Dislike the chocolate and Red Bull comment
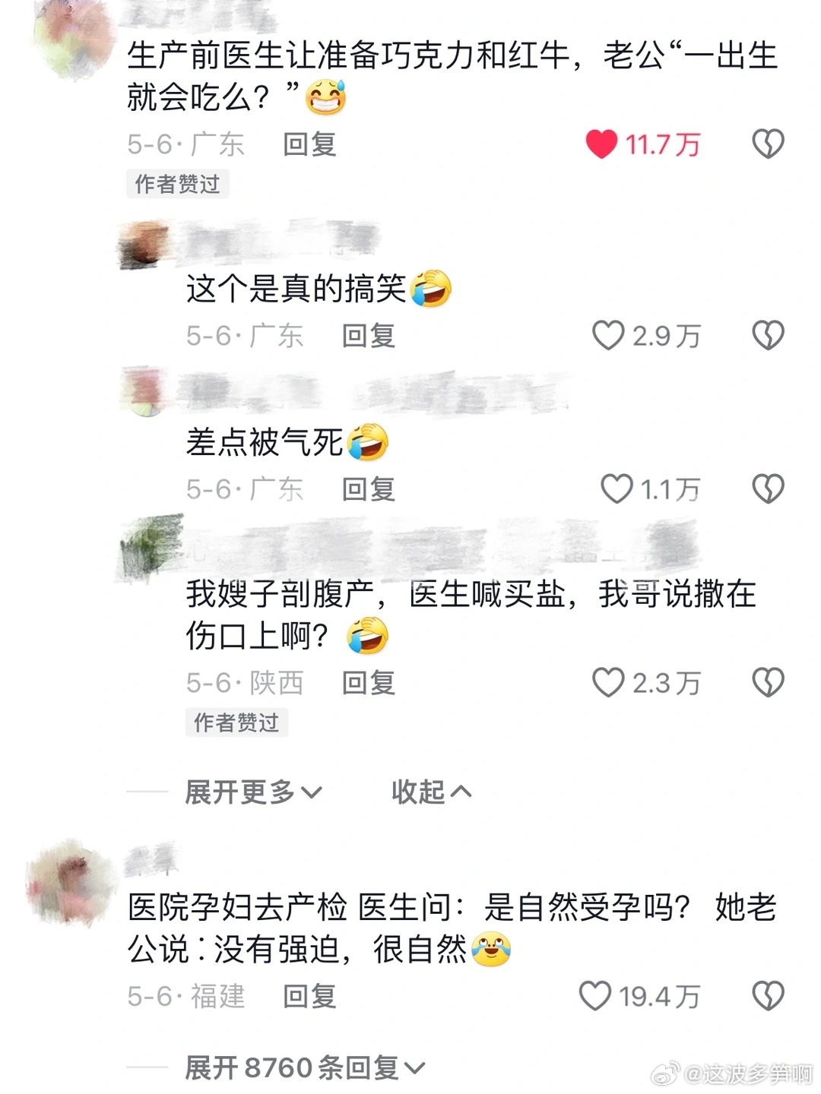Screen dimensions: 821x1094 click(x=768, y=144)
